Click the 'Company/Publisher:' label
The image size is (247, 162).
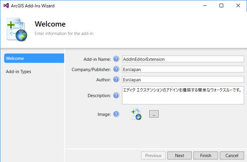point(91,69)
